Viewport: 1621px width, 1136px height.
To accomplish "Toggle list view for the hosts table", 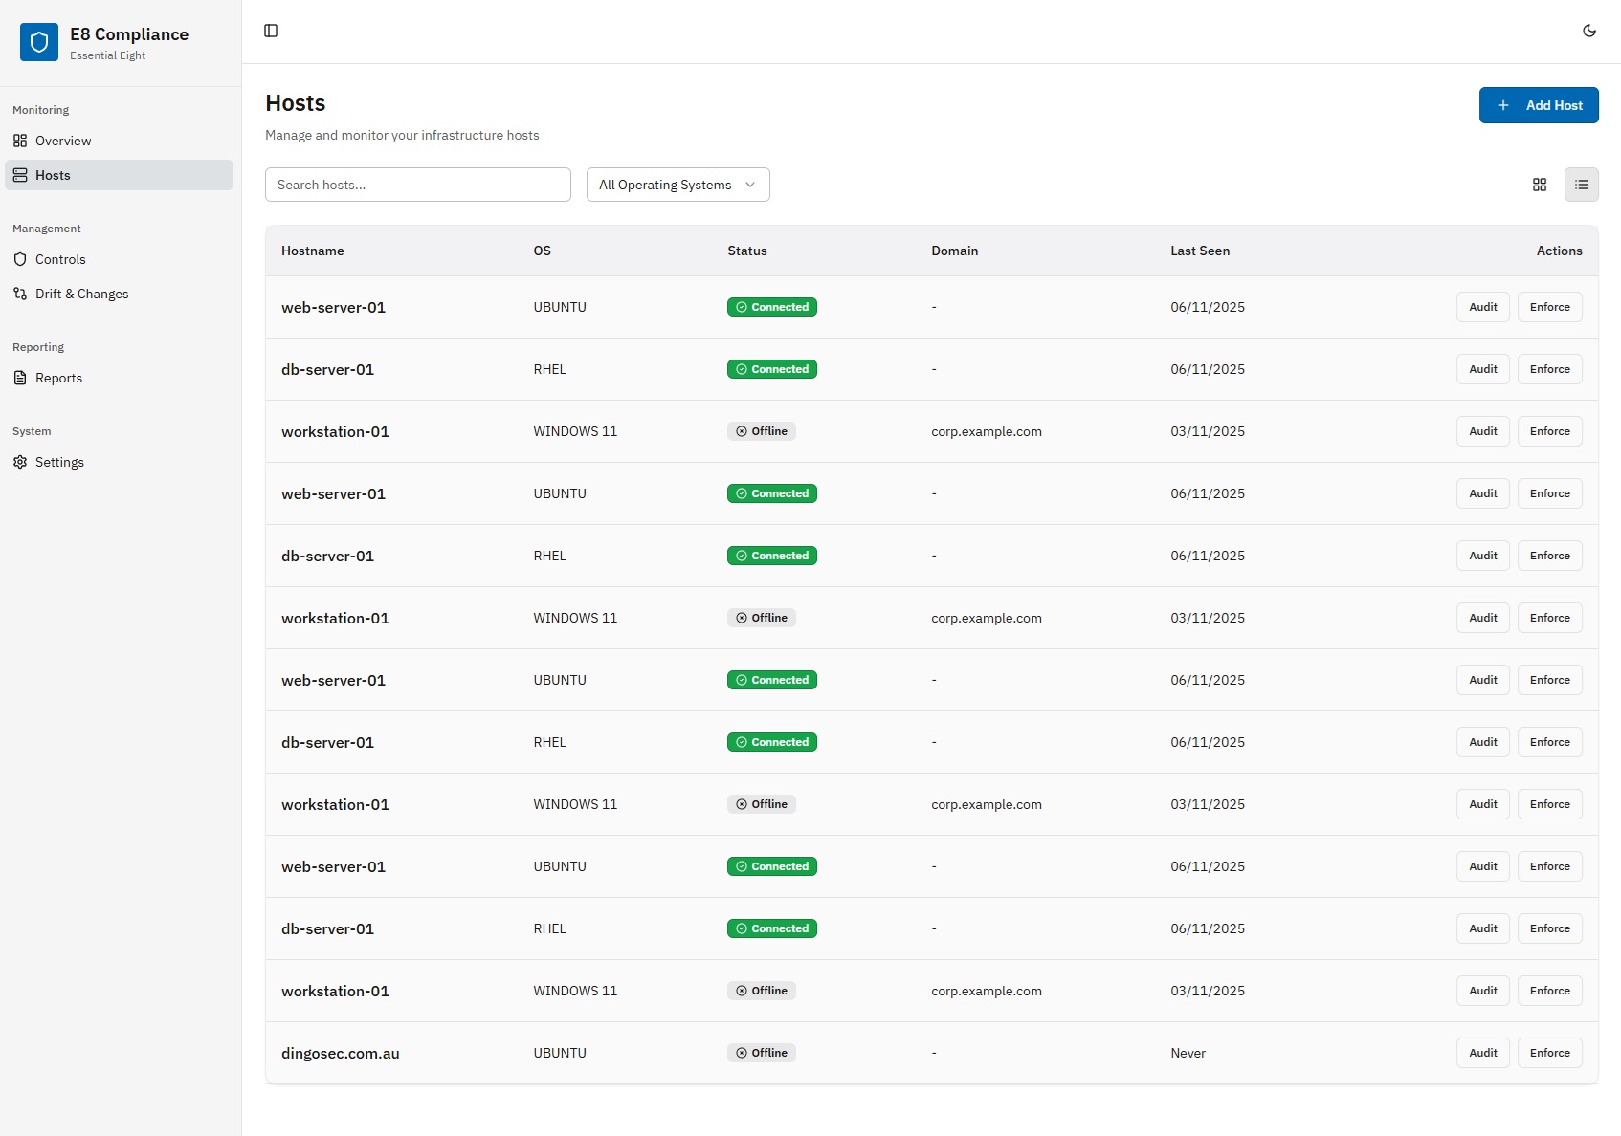I will pyautogui.click(x=1582, y=184).
